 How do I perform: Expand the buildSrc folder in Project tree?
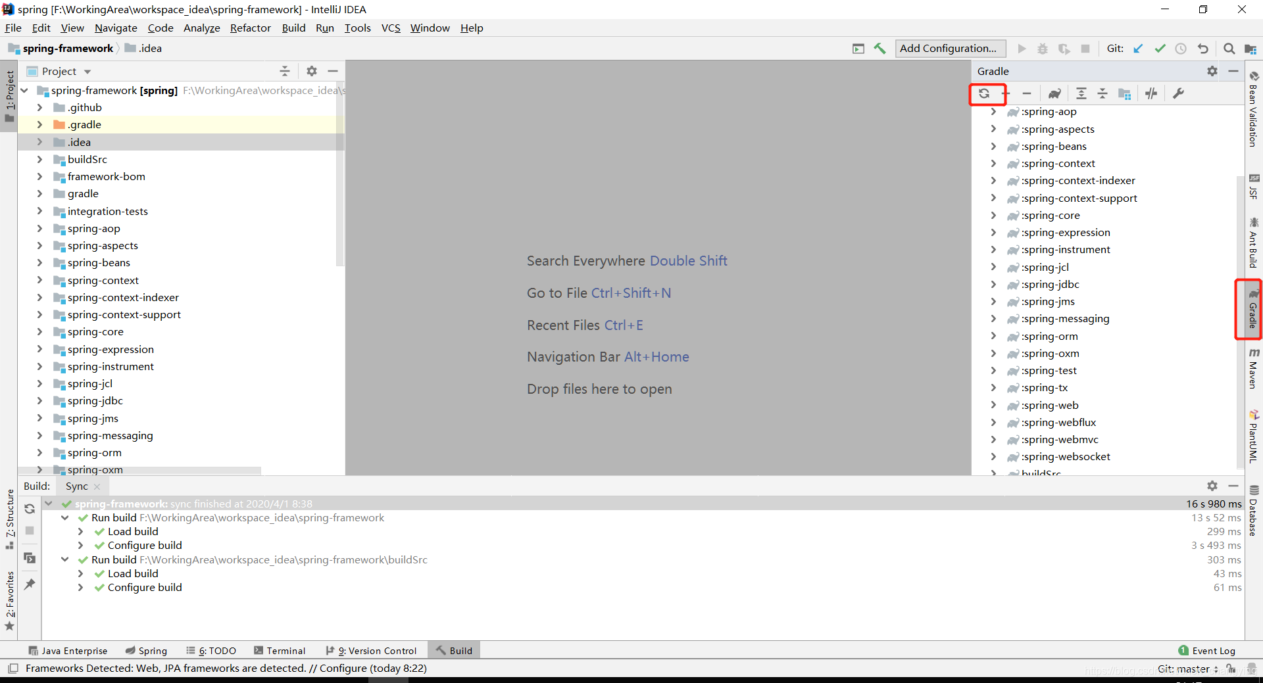(39, 159)
